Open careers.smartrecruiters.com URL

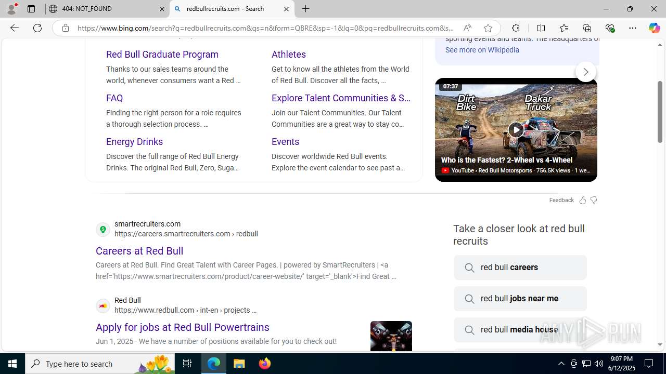[x=186, y=234]
